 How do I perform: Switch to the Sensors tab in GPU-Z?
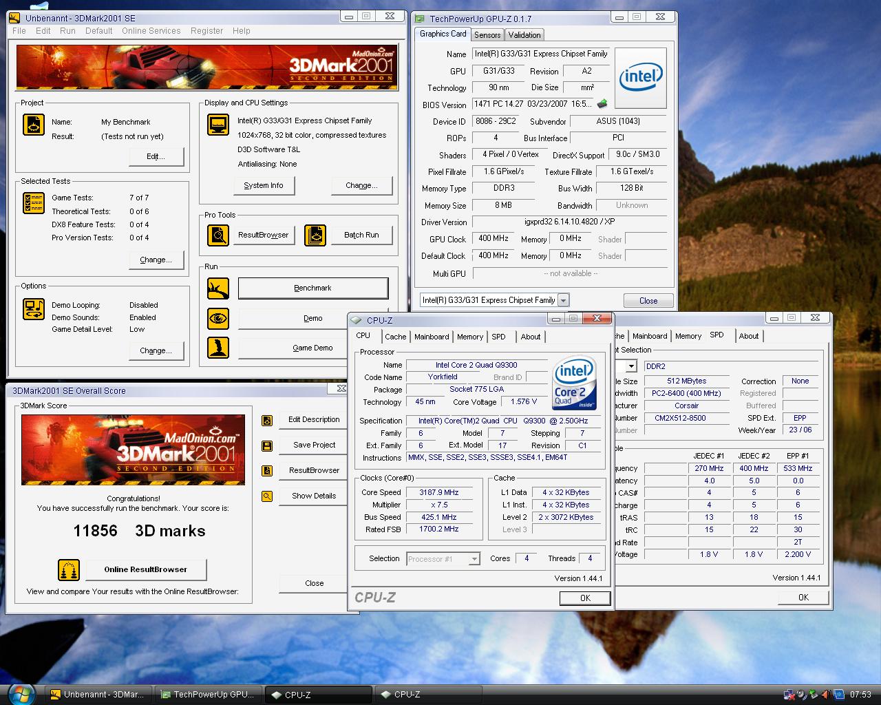click(x=487, y=35)
